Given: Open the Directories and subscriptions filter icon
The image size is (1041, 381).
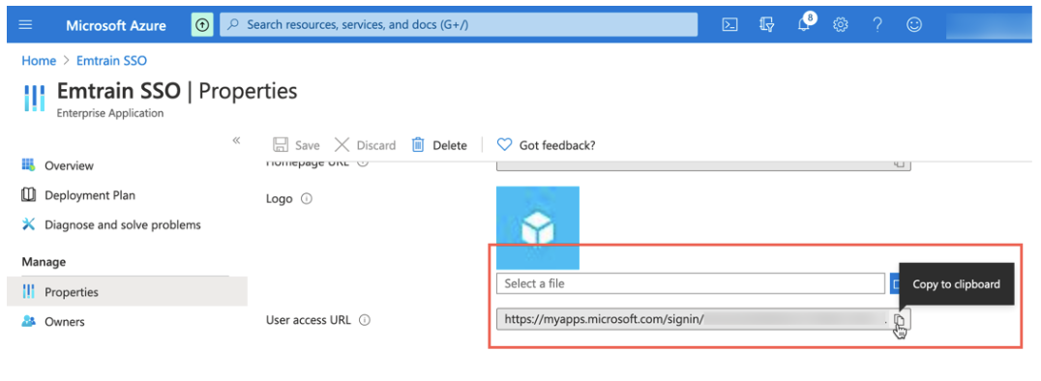Looking at the screenshot, I should [767, 25].
